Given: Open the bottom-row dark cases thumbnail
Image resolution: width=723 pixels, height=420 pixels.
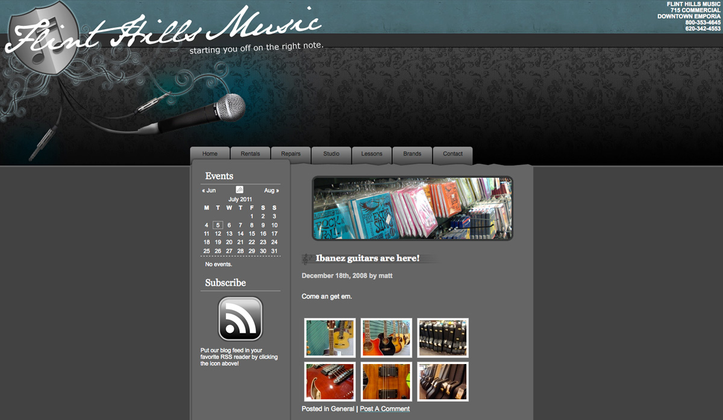Looking at the screenshot, I should (x=443, y=381).
